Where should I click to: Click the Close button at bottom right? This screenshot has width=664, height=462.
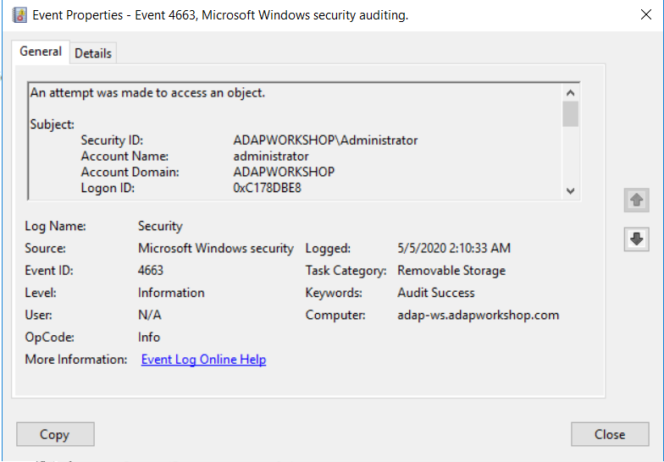point(609,434)
